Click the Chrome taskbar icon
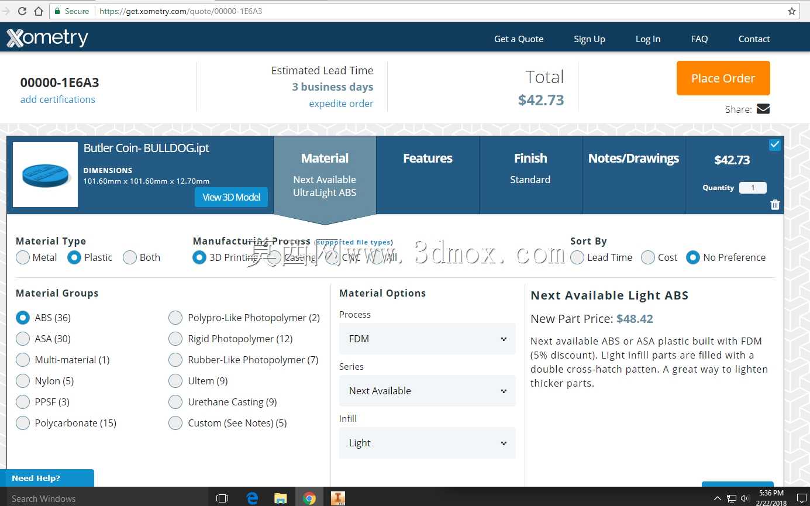 [x=309, y=498]
